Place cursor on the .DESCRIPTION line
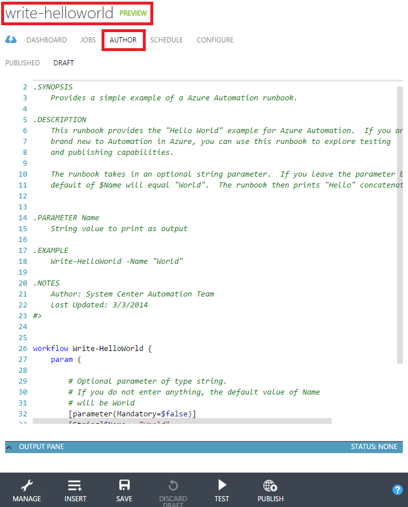The image size is (408, 507). pyautogui.click(x=60, y=120)
